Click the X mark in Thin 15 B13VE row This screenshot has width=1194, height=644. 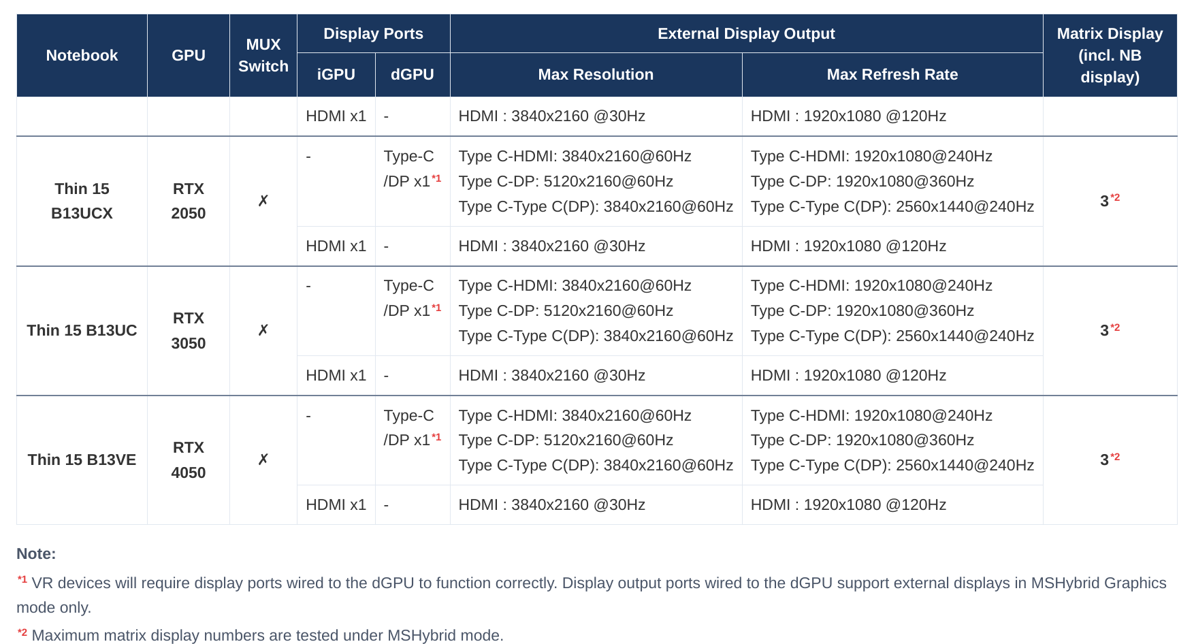[263, 460]
